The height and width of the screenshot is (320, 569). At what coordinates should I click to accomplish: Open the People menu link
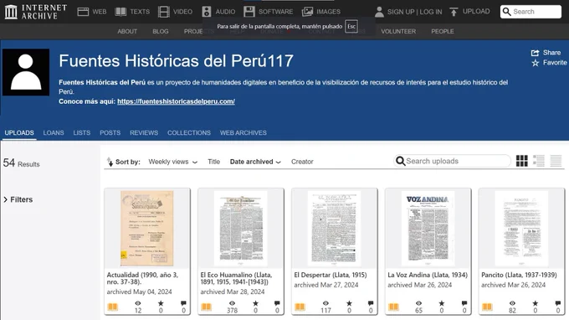pos(443,32)
